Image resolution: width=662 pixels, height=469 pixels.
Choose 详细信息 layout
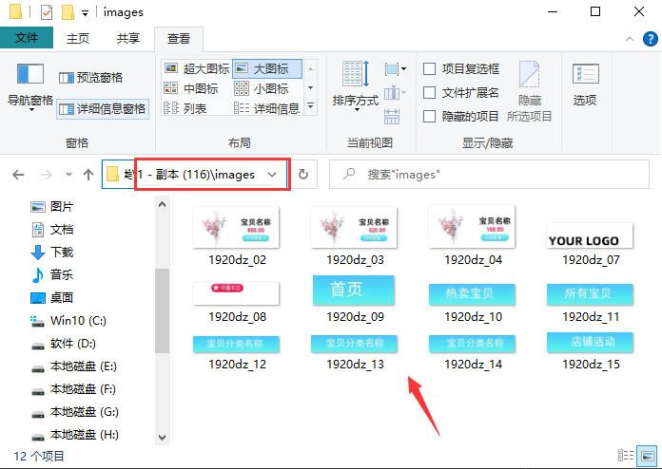[x=267, y=108]
